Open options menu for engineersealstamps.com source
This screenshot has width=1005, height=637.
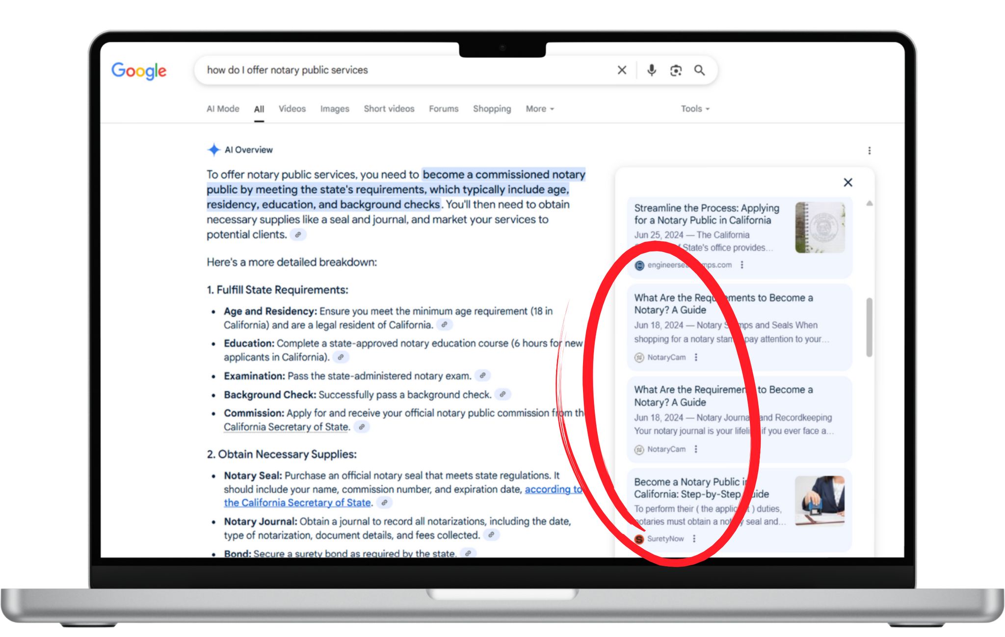(742, 265)
